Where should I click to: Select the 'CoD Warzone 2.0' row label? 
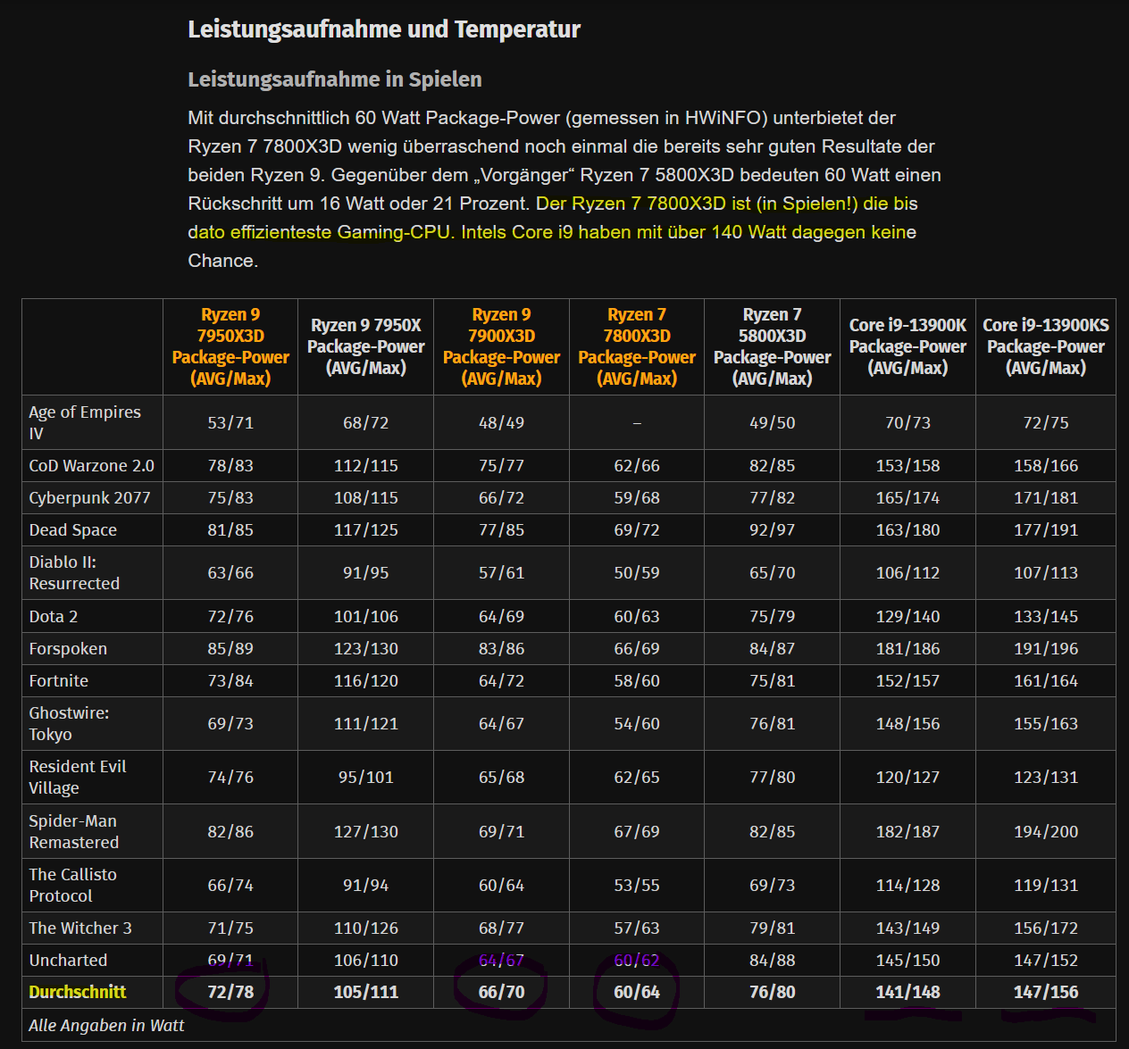(91, 465)
